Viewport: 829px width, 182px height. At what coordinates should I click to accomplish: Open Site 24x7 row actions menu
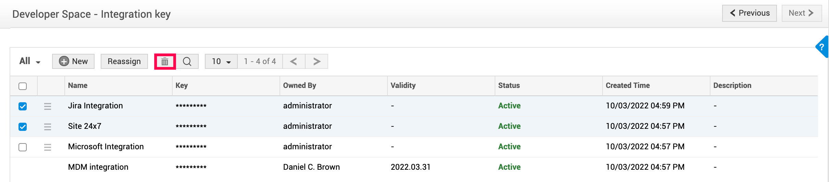click(x=48, y=127)
